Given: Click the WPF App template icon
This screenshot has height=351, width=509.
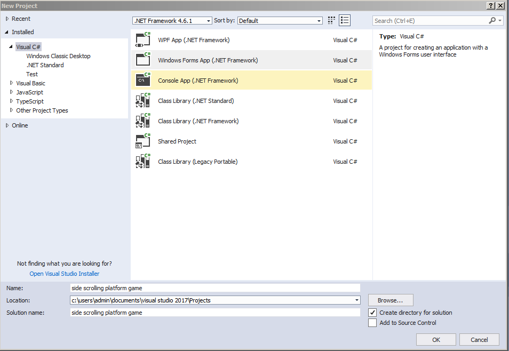Looking at the screenshot, I should click(143, 40).
